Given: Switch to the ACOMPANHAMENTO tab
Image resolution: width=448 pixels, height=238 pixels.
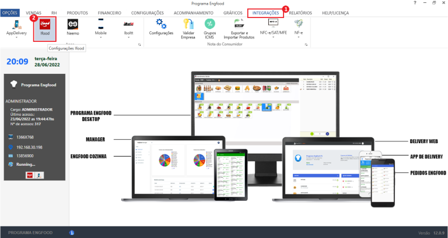Looking at the screenshot, I should 194,13.
